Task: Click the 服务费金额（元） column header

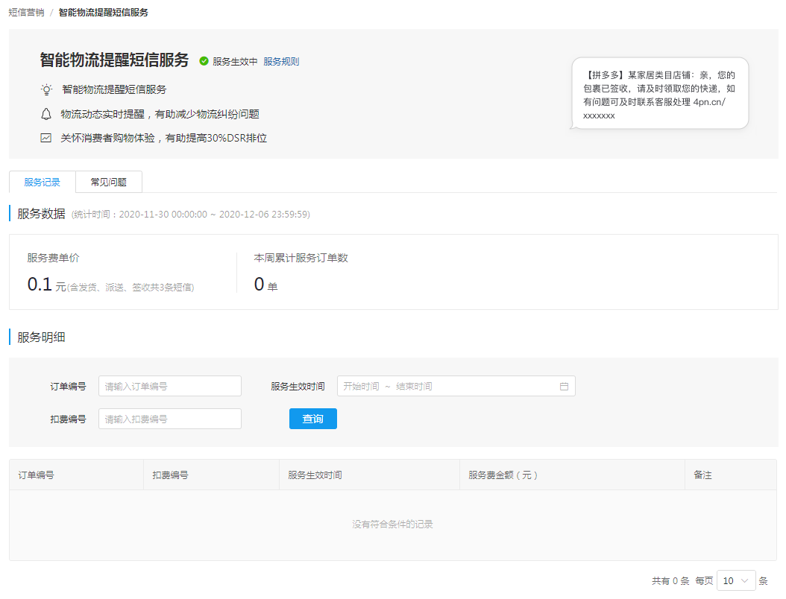Action: click(x=503, y=475)
